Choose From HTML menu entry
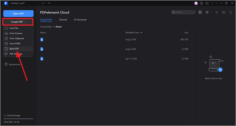The image size is (236, 126). click(x=18, y=44)
